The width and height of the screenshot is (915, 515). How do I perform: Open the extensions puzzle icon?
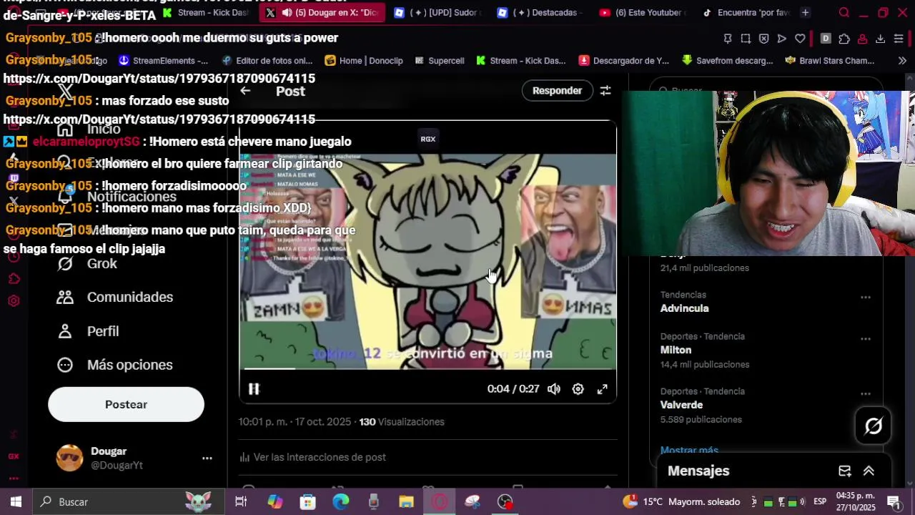pos(844,39)
